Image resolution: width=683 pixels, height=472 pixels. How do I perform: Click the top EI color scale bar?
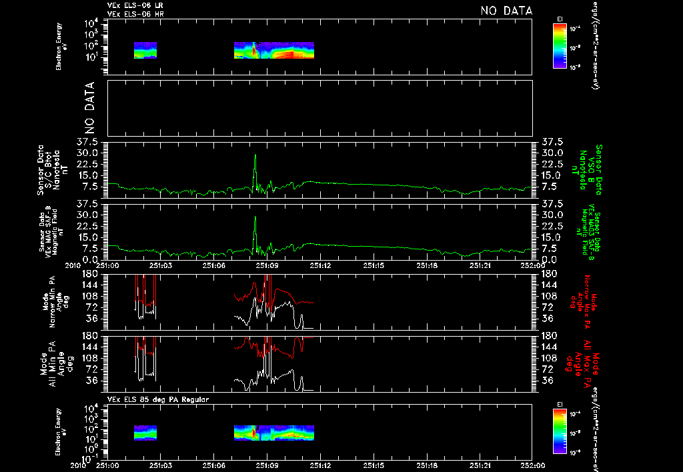click(560, 46)
